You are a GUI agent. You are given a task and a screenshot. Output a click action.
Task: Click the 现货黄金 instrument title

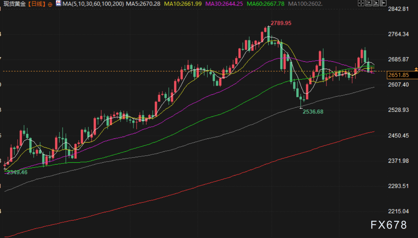click(x=14, y=4)
